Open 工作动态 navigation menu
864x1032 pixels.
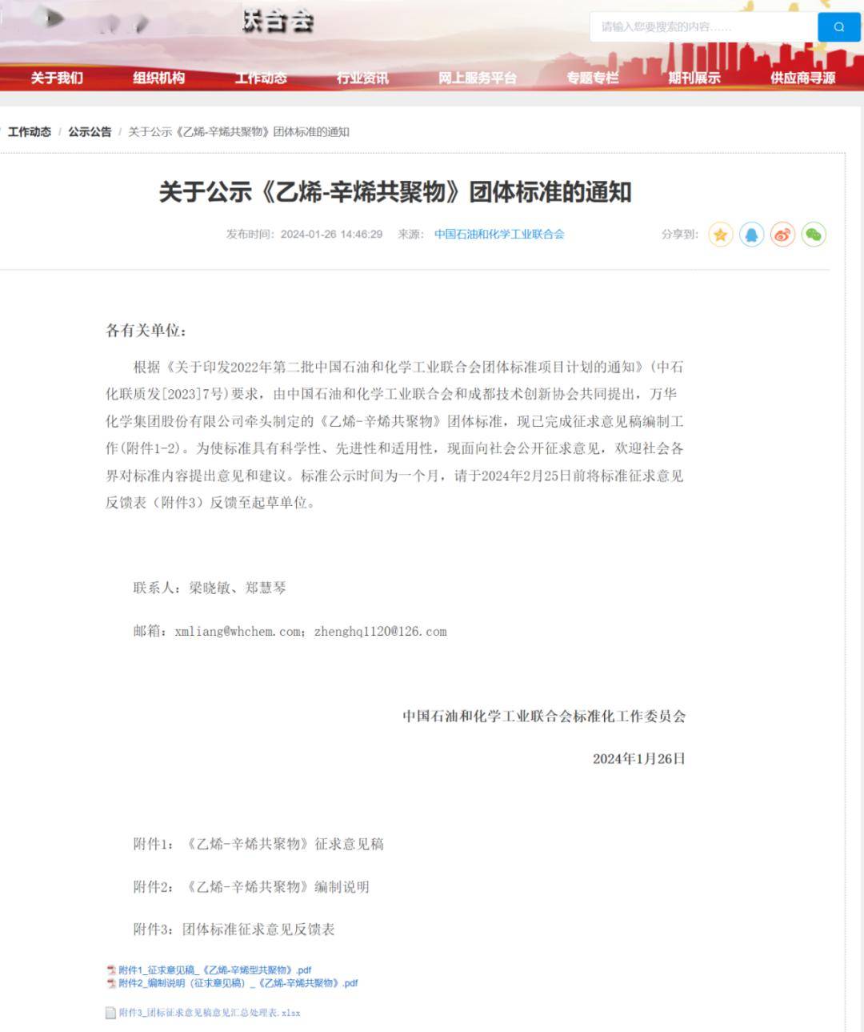point(261,78)
